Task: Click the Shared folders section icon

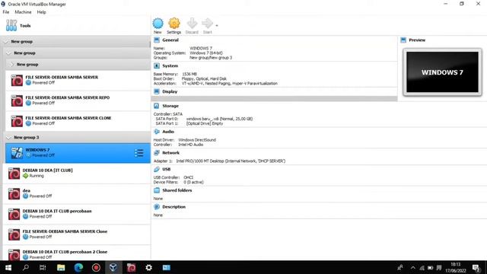Action: tap(157, 190)
